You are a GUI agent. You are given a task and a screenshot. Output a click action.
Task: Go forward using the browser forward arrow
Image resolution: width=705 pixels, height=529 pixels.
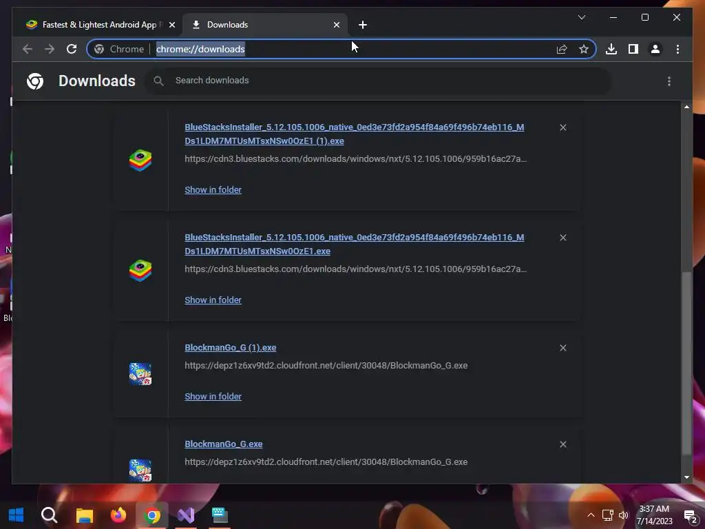[50, 49]
